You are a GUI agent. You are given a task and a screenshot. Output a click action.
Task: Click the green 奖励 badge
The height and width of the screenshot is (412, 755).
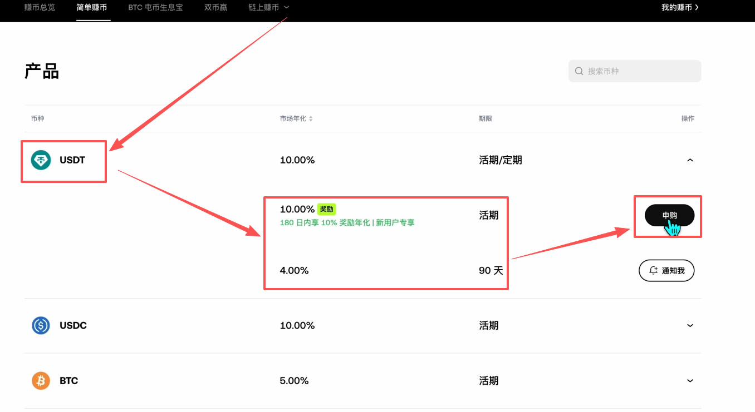tap(326, 209)
